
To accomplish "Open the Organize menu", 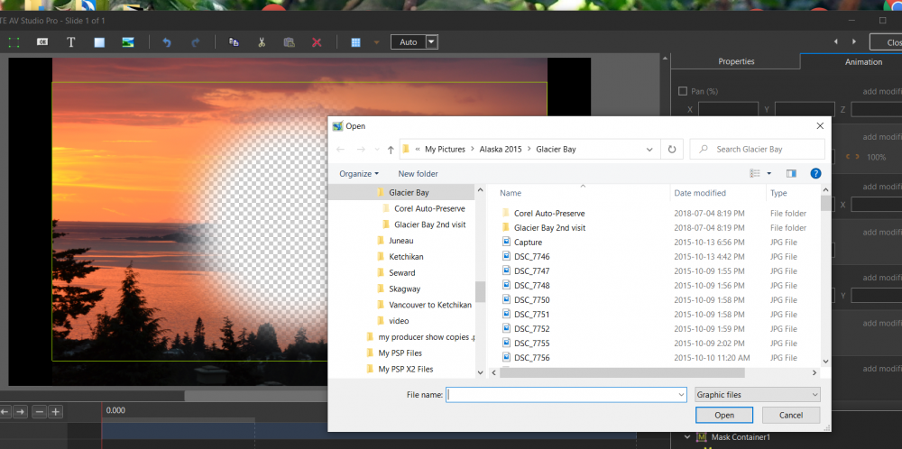I will (x=359, y=173).
